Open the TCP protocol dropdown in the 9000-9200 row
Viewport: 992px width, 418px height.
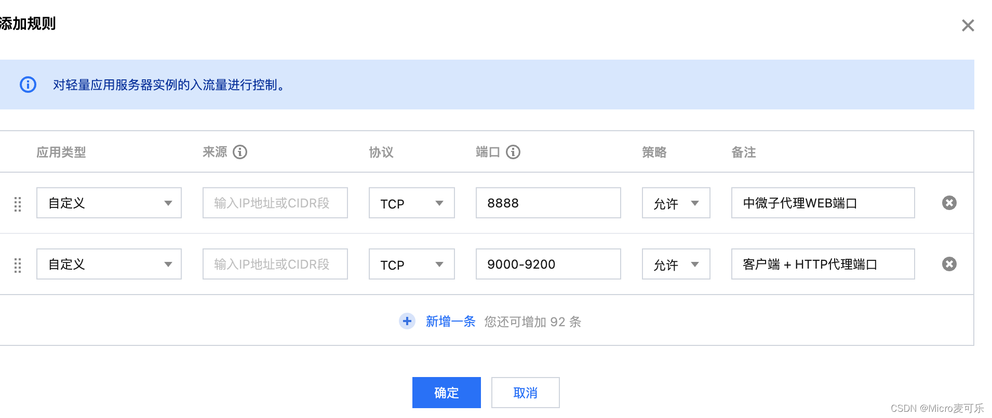point(412,264)
